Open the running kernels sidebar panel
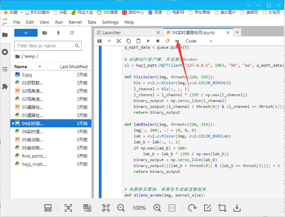 click(x=5, y=52)
